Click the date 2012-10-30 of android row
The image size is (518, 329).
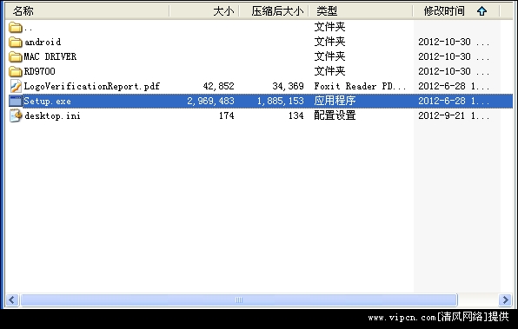(x=454, y=43)
